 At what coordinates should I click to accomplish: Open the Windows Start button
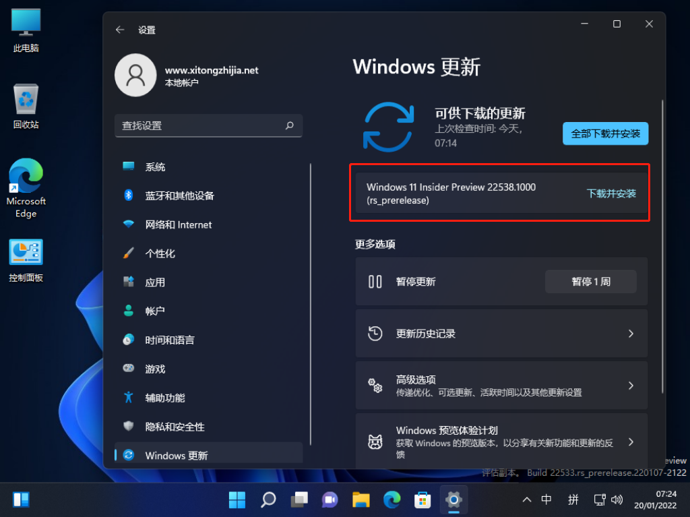coord(237,499)
